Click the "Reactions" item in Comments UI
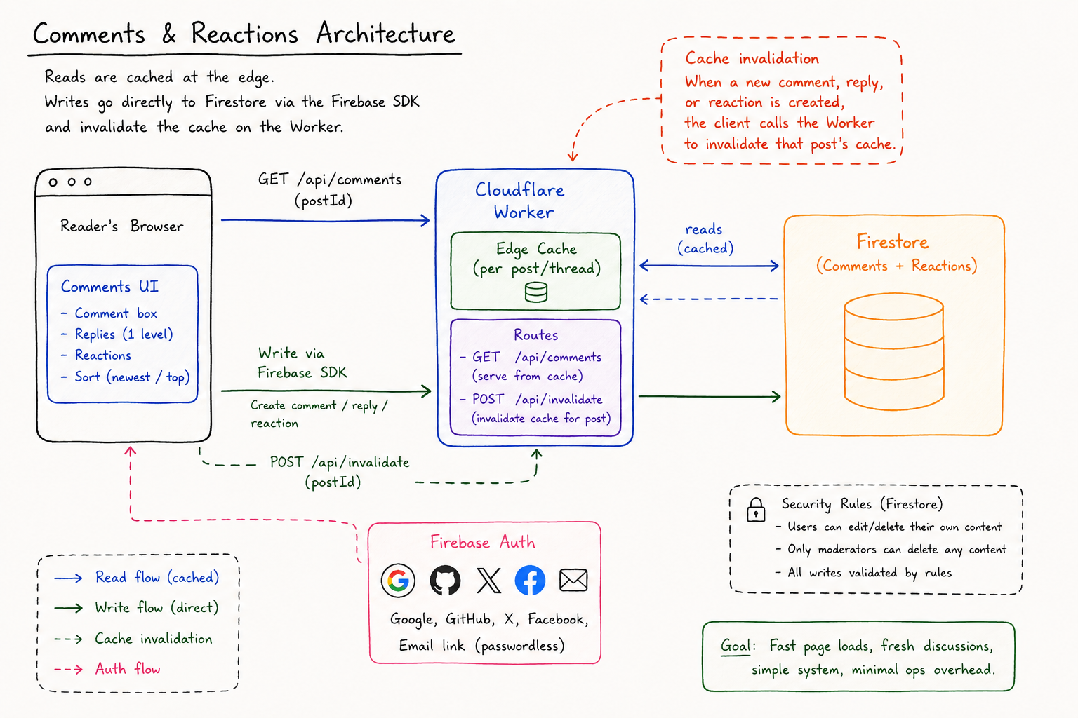1078x718 pixels. tap(103, 355)
